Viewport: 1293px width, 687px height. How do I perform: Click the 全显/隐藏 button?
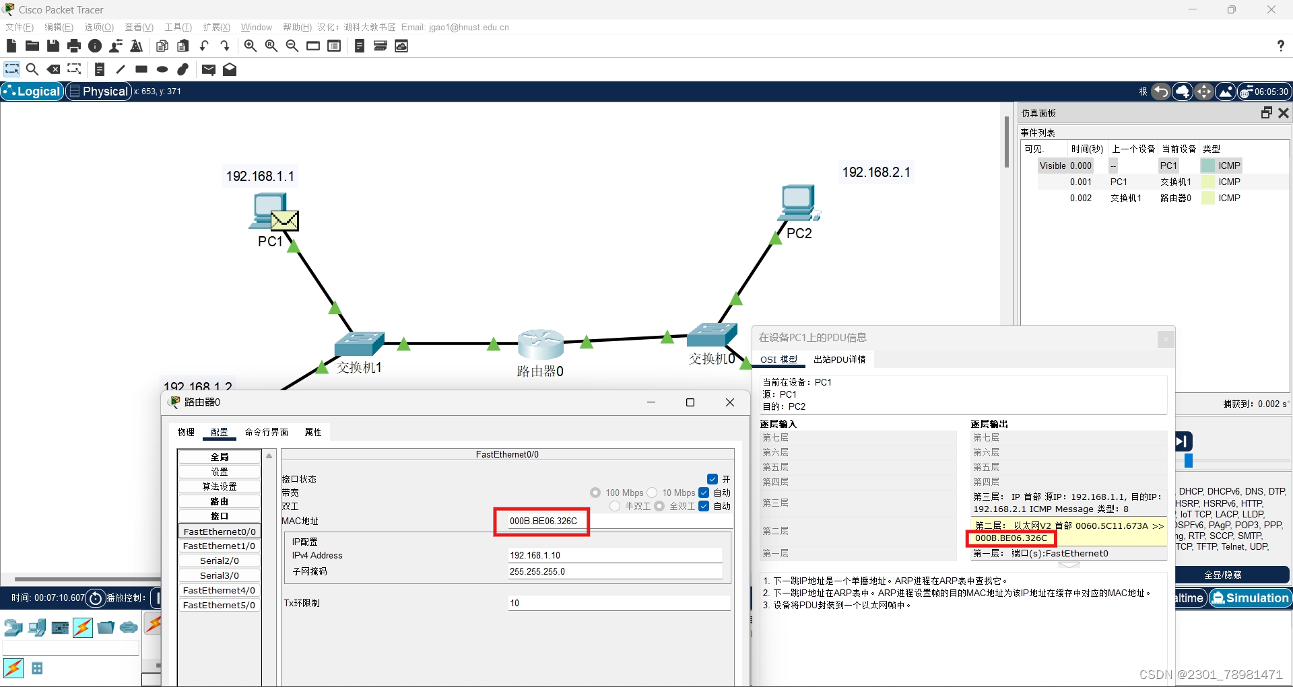1224,575
